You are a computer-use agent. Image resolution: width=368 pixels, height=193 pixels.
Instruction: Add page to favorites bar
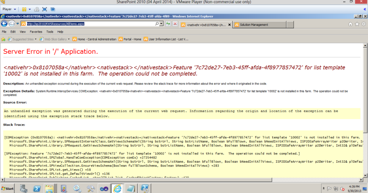click(x=3, y=39)
